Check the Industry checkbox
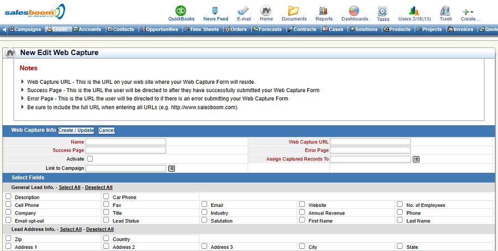The width and height of the screenshot is (498, 251). pyautogui.click(x=204, y=212)
